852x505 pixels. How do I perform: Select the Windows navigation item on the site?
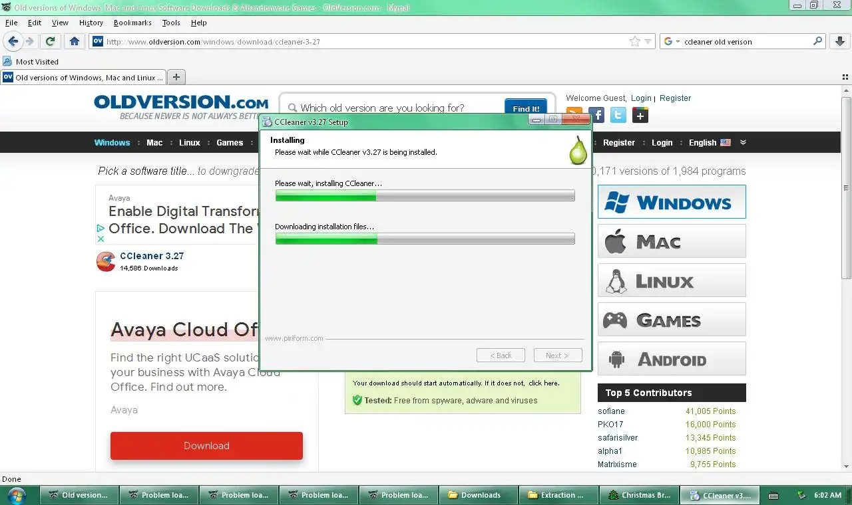[112, 142]
